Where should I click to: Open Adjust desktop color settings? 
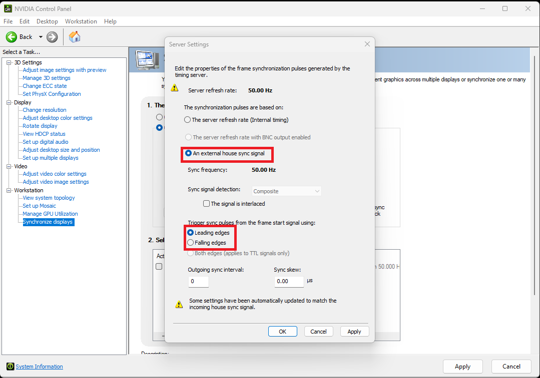tap(58, 118)
